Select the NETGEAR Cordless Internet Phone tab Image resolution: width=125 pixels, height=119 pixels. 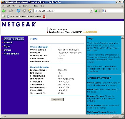(26, 16)
